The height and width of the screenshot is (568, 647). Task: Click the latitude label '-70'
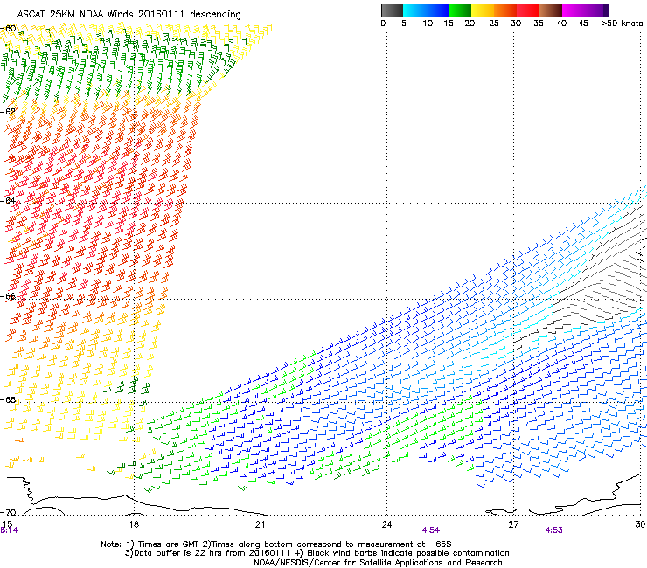pos(8,512)
